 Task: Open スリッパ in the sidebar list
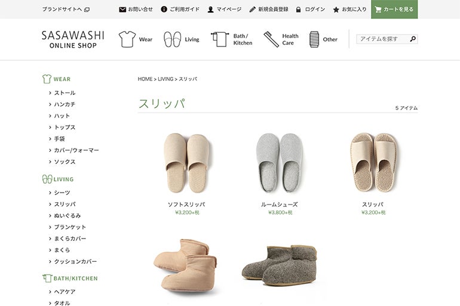tap(65, 204)
